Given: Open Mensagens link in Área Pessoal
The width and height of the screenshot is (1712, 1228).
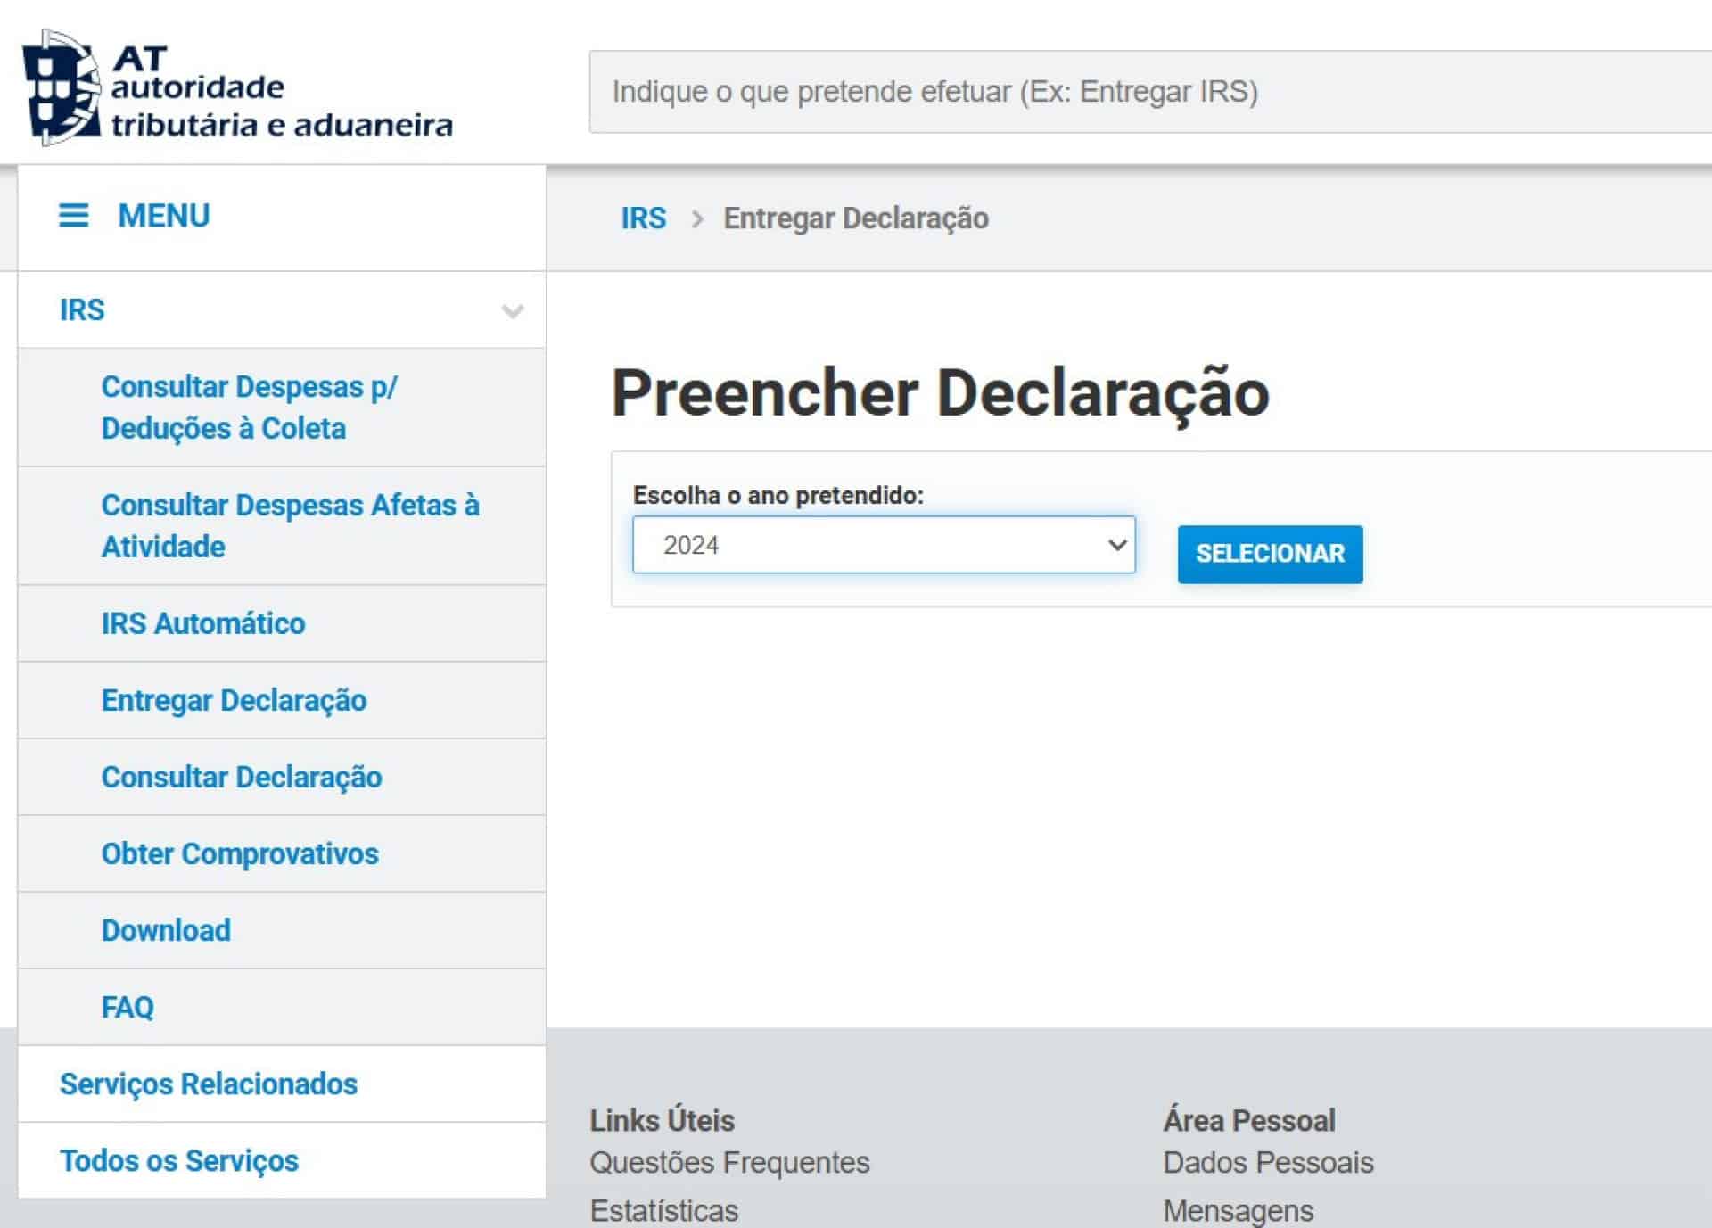Looking at the screenshot, I should [x=1238, y=1210].
